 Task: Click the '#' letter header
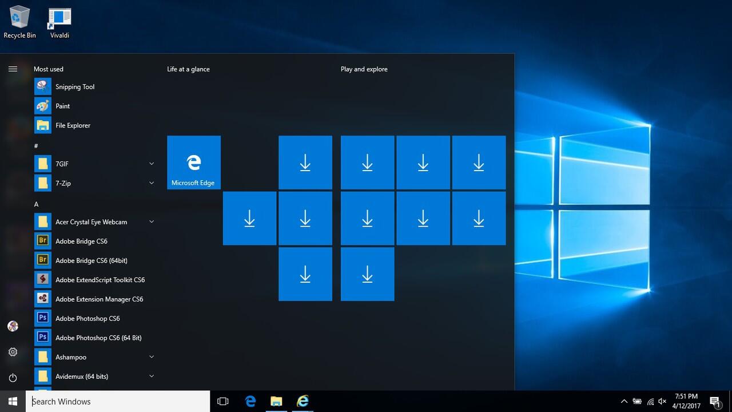(x=36, y=146)
